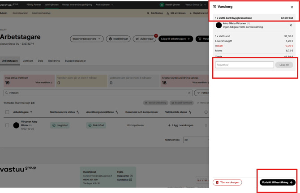
Task: Open the row's three-dot options menu
Action: tap(206, 125)
